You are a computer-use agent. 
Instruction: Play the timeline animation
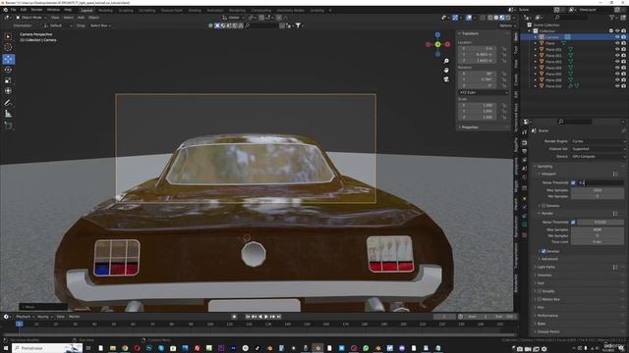(x=266, y=317)
